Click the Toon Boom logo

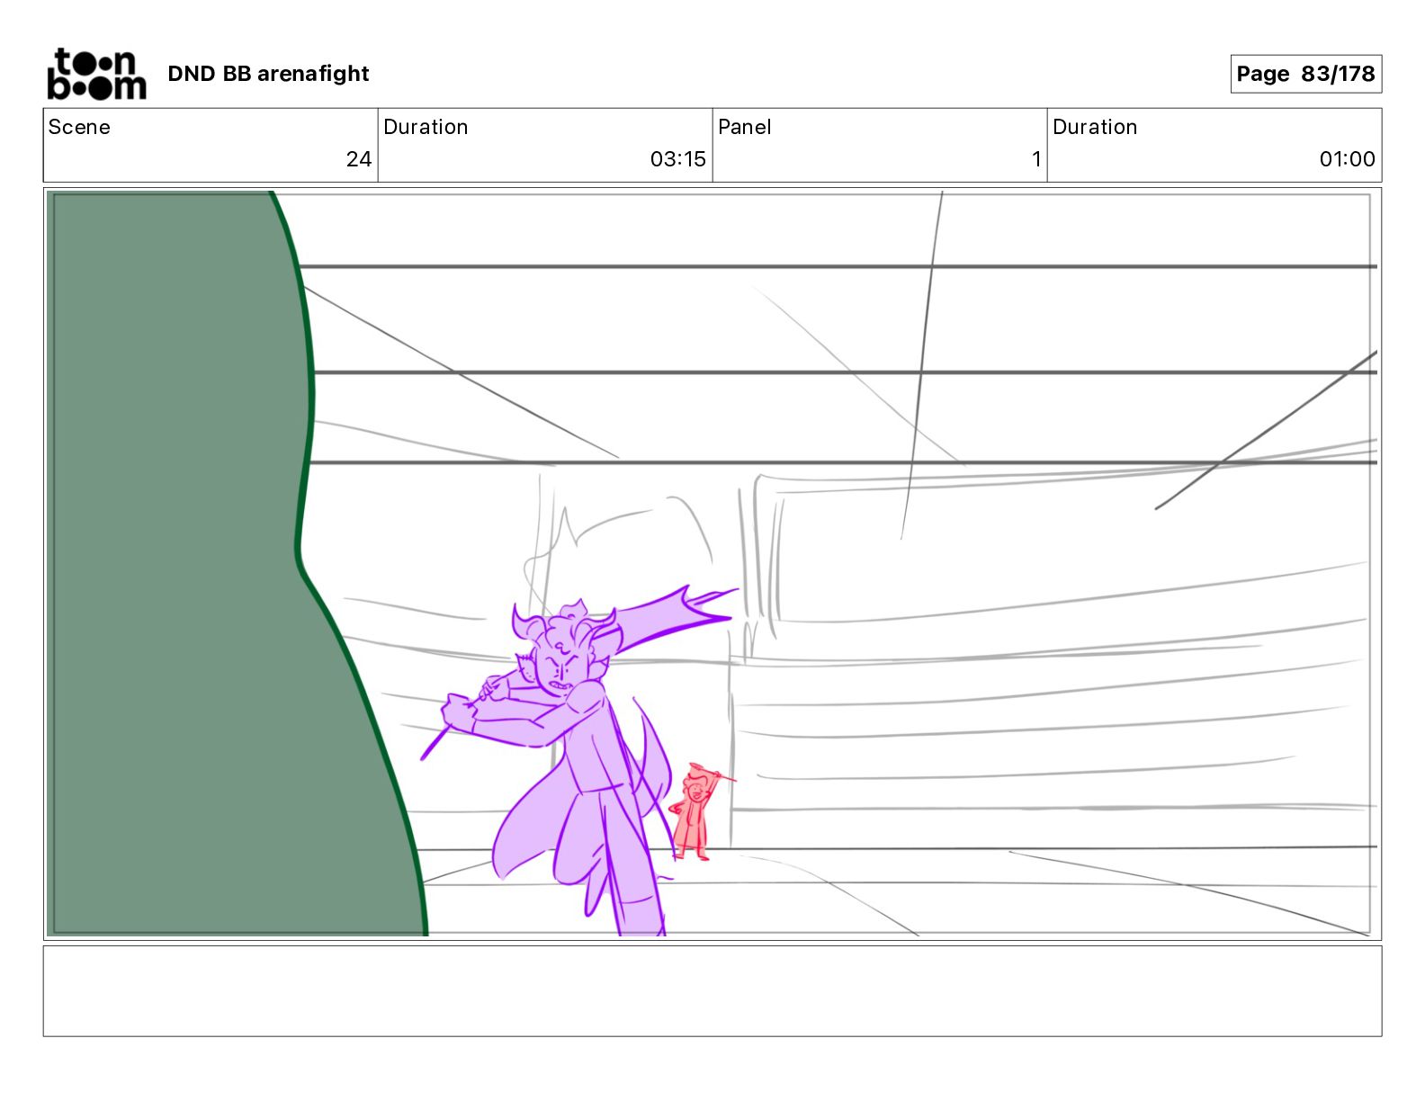point(96,74)
